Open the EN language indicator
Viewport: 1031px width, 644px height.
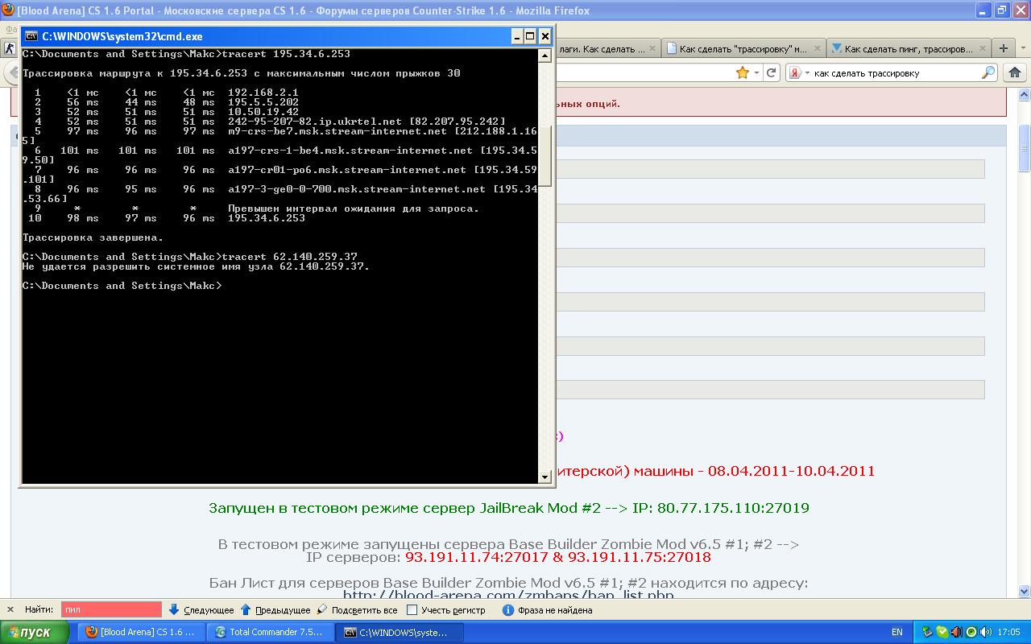point(897,632)
